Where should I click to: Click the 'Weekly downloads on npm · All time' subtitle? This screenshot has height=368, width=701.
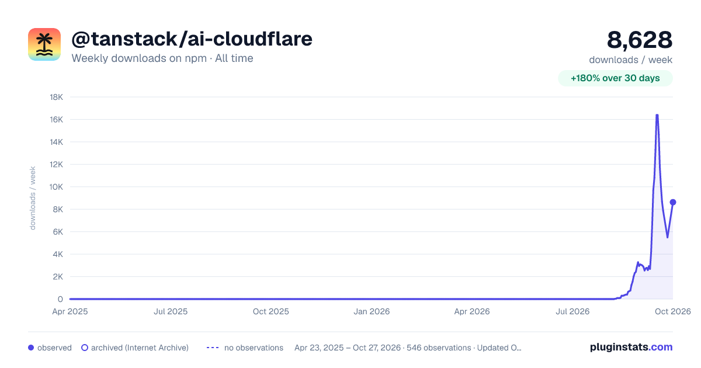(162, 58)
